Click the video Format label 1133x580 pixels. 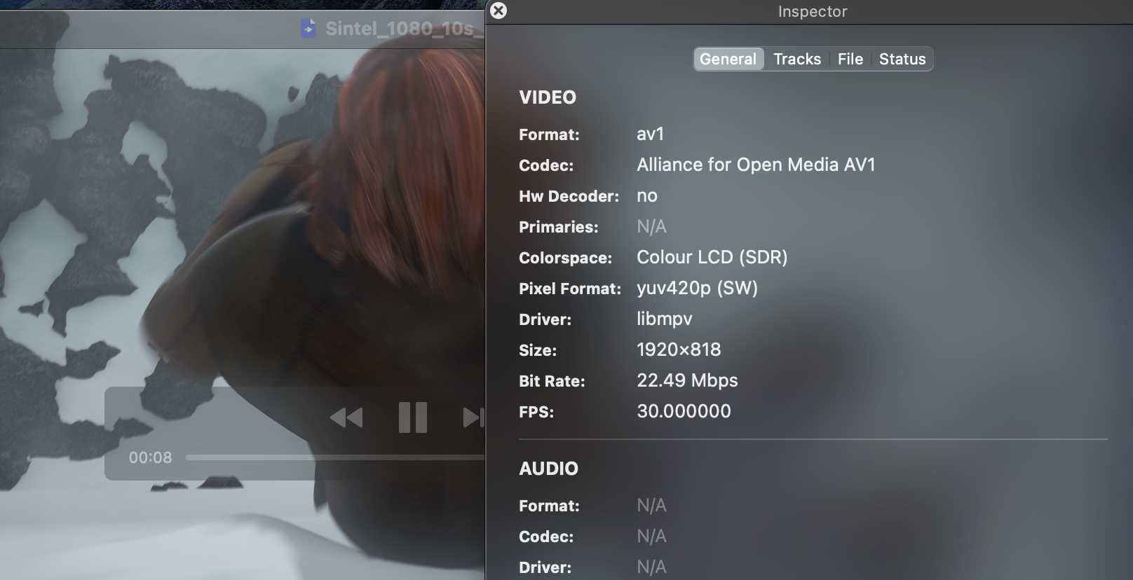pyautogui.click(x=549, y=134)
